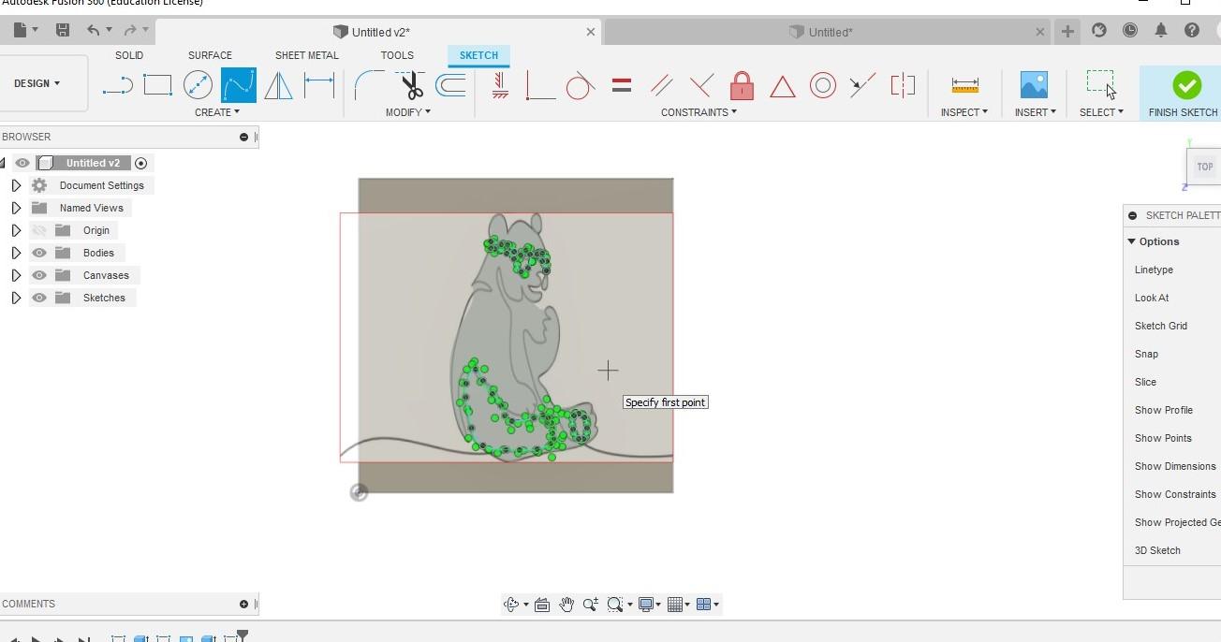
Task: Switch to the TOOLS tab
Action: point(397,55)
